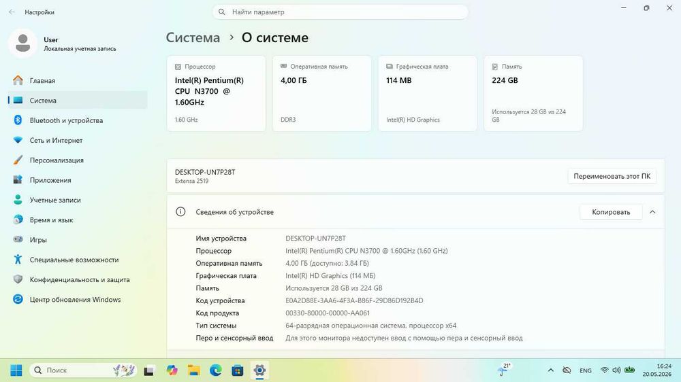The height and width of the screenshot is (382, 681).
Task: Open Task View in taskbar
Action: (149, 370)
